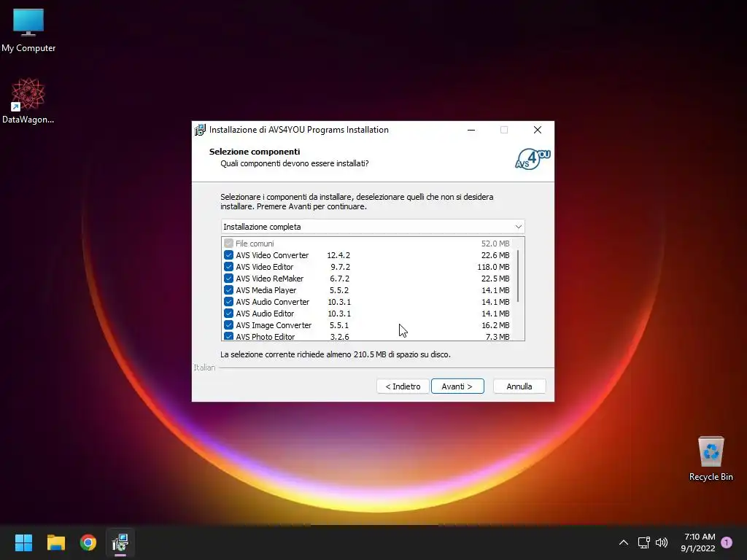Open the network status tray icon

[643, 542]
